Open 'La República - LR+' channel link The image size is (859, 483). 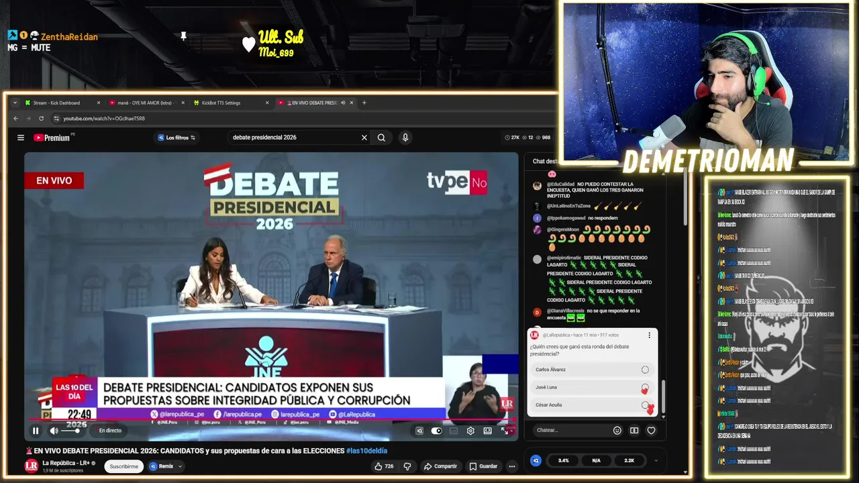click(66, 463)
